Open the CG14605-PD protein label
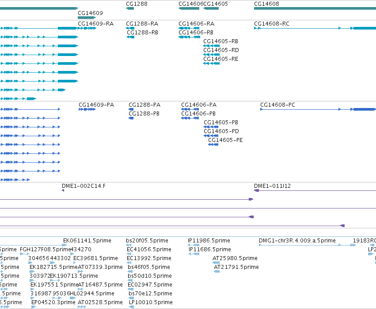The image size is (376, 309). [x=221, y=131]
